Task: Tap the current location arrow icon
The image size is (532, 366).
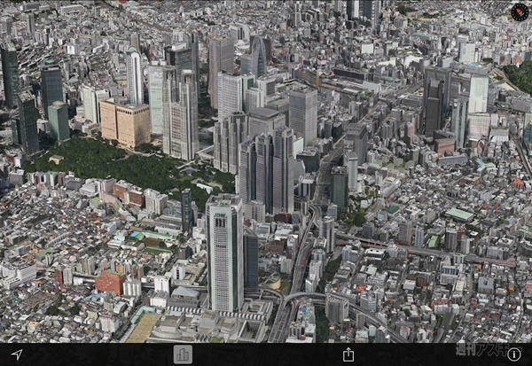Action: (x=17, y=354)
